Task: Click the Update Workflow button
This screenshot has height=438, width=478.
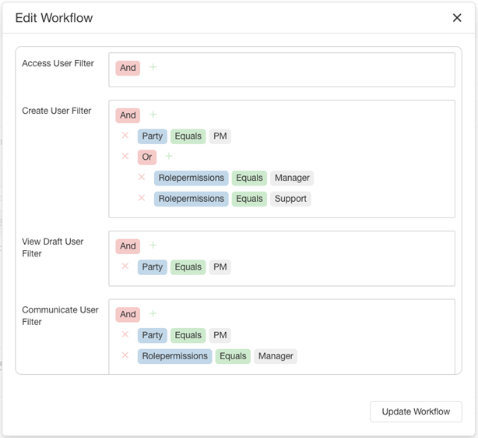Action: click(x=416, y=412)
